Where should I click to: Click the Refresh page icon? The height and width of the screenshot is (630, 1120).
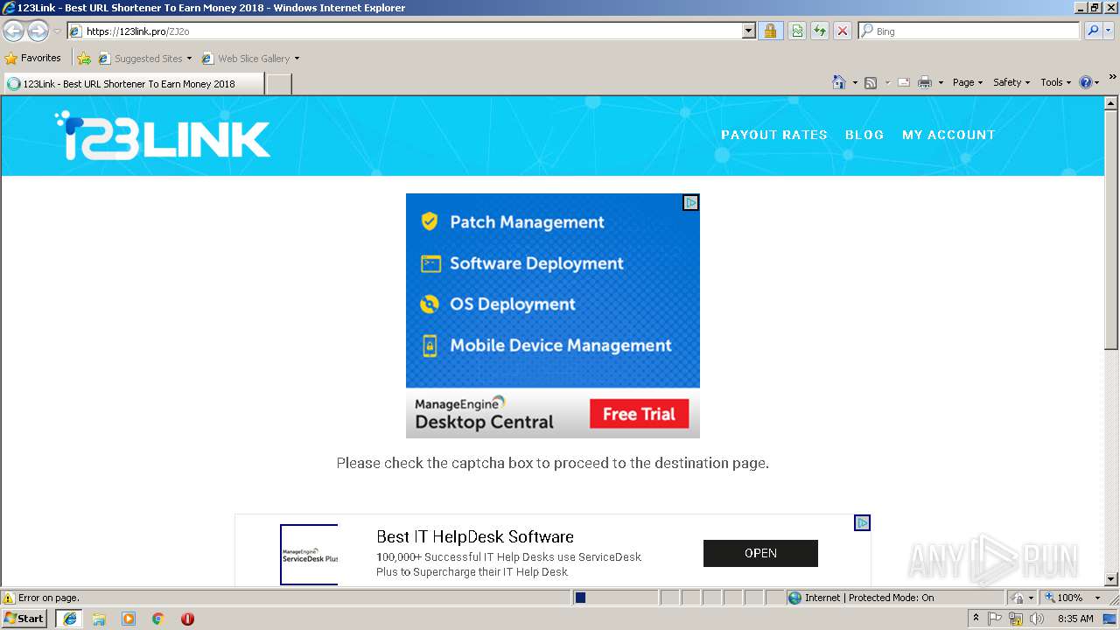820,31
